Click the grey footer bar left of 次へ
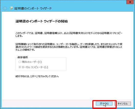Screen dimensions: 135x109 click(x=48, y=104)
